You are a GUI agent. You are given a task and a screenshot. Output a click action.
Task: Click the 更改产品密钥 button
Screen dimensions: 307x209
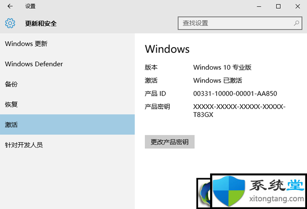pyautogui.click(x=169, y=142)
